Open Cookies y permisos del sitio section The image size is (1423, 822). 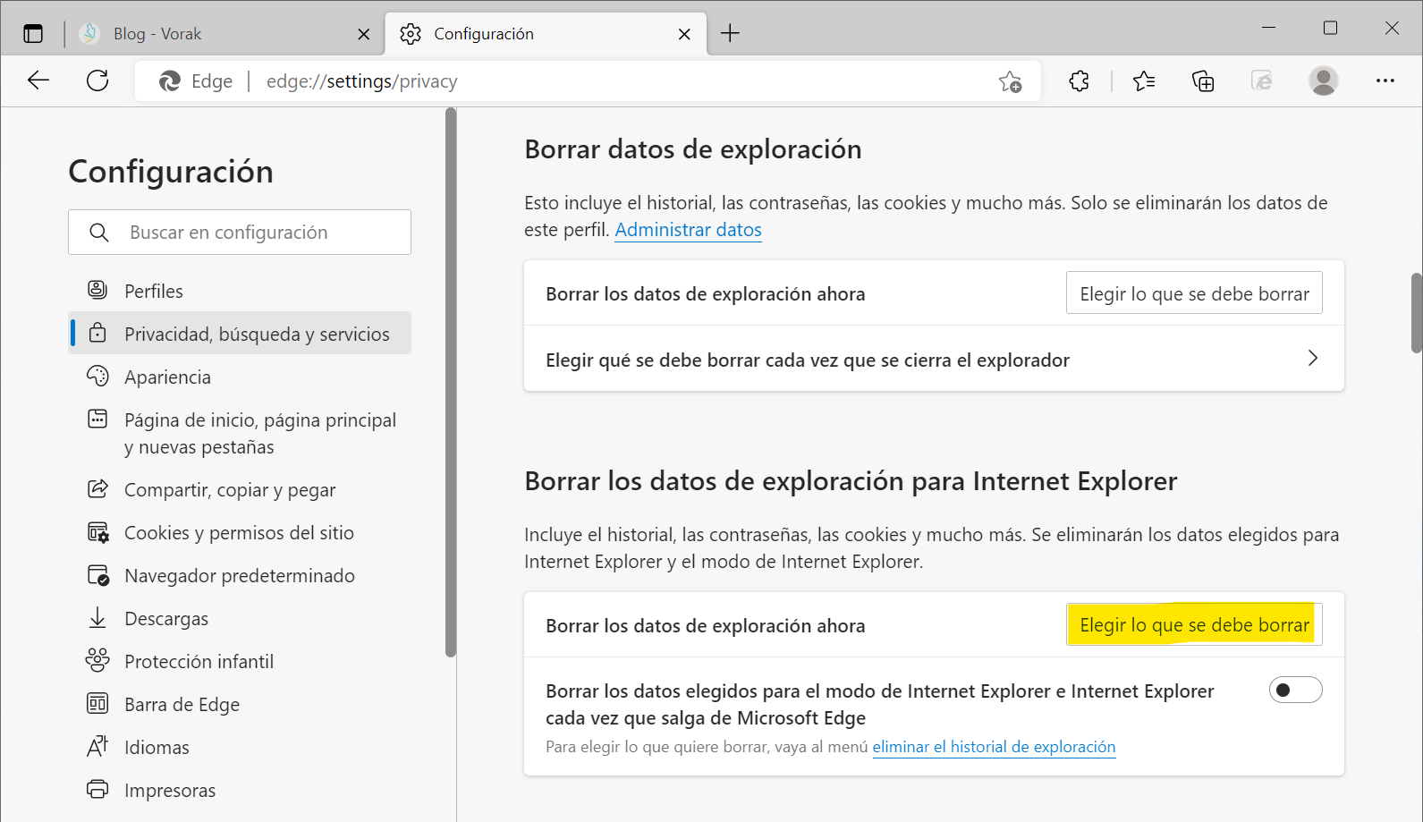[x=240, y=532]
